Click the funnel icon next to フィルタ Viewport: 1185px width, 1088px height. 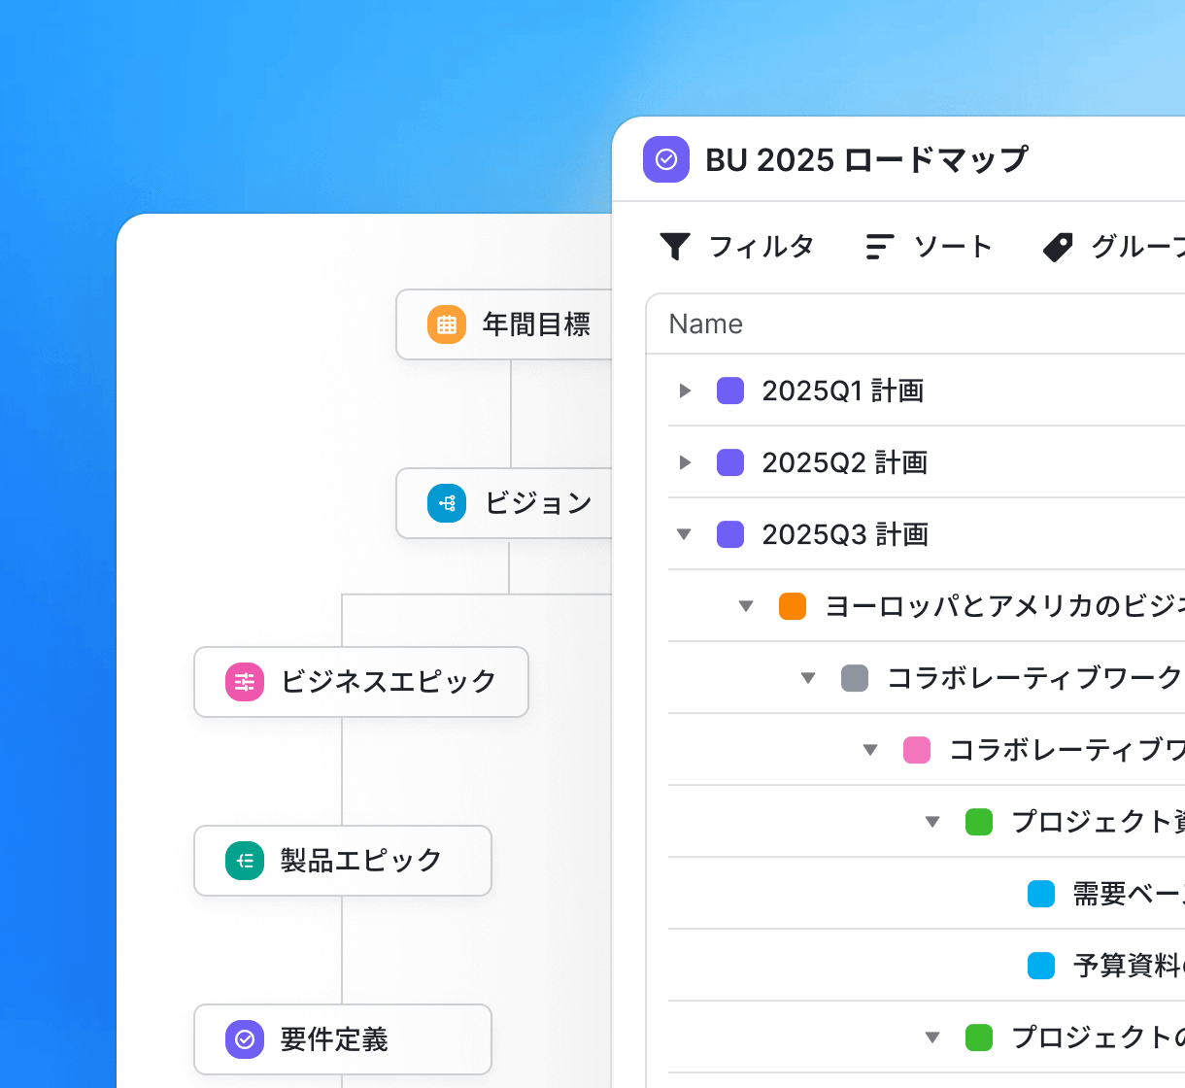tap(676, 246)
